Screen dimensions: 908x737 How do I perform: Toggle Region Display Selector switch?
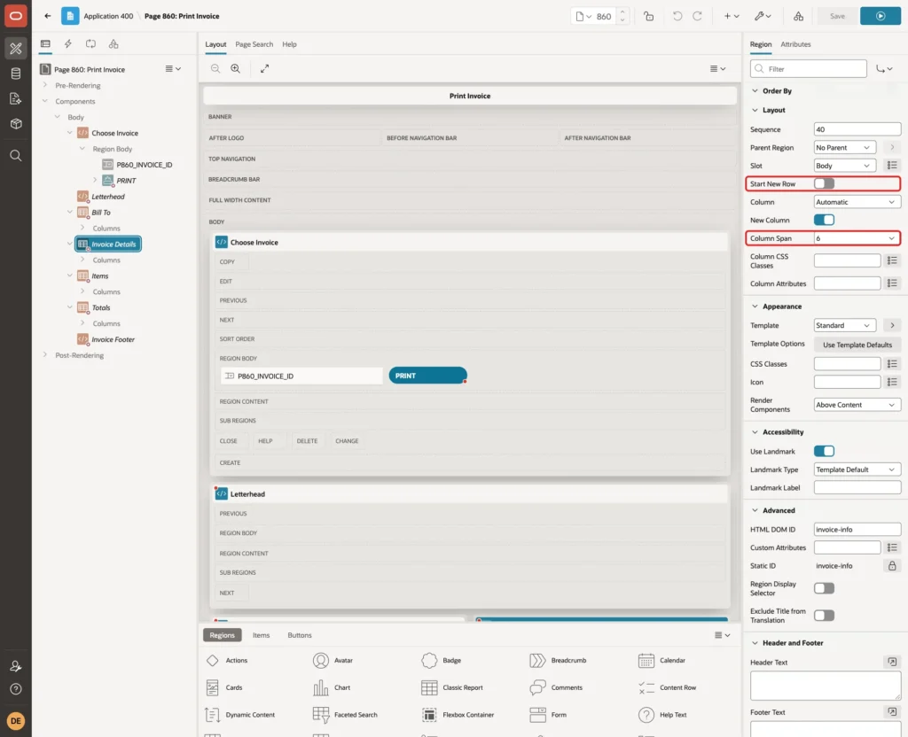tap(824, 588)
